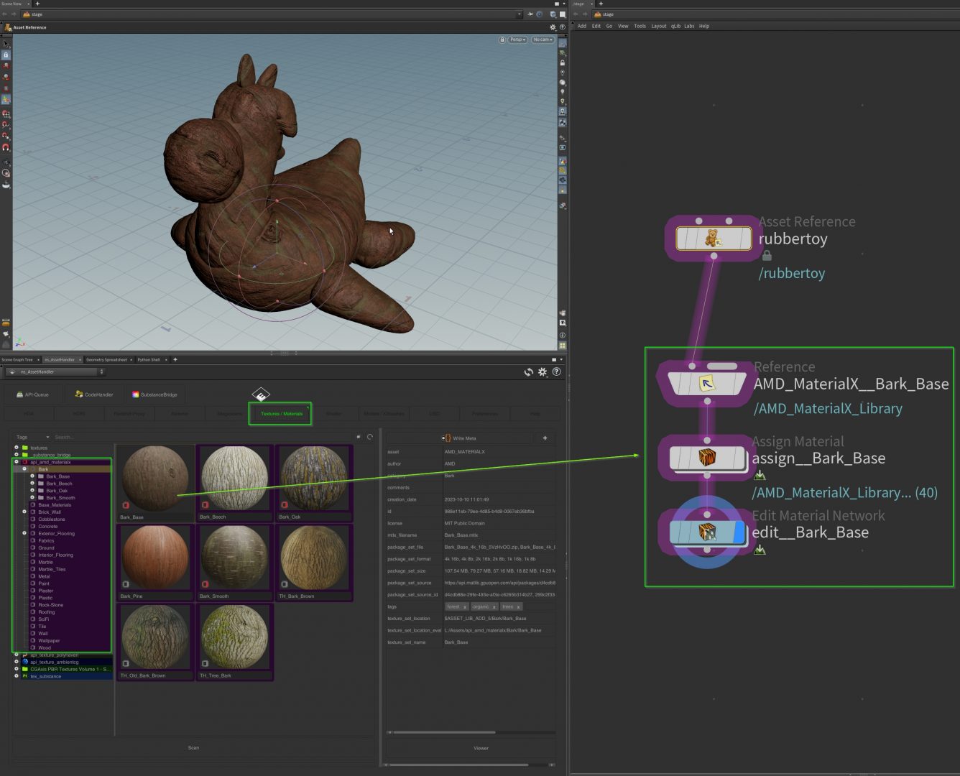Switch to the Geometry Spreadsheet tab
The image size is (960, 776).
(106, 359)
